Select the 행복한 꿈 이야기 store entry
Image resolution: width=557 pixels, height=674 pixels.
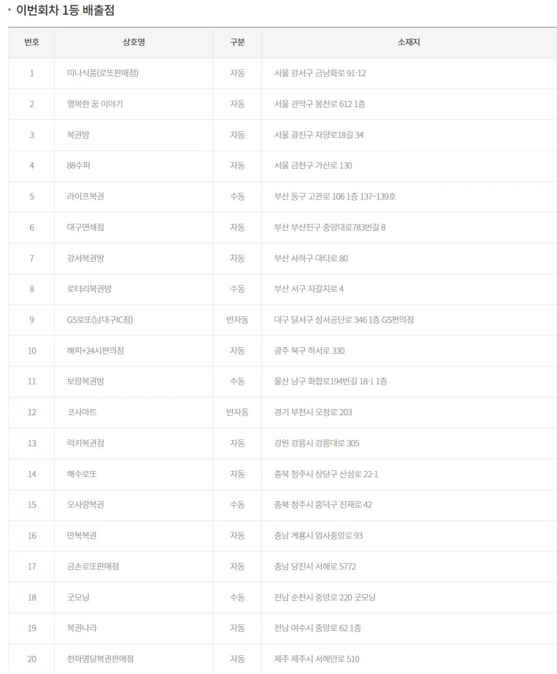pos(95,104)
